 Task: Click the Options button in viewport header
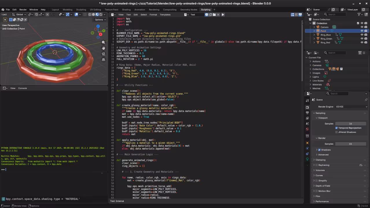(x=99, y=20)
